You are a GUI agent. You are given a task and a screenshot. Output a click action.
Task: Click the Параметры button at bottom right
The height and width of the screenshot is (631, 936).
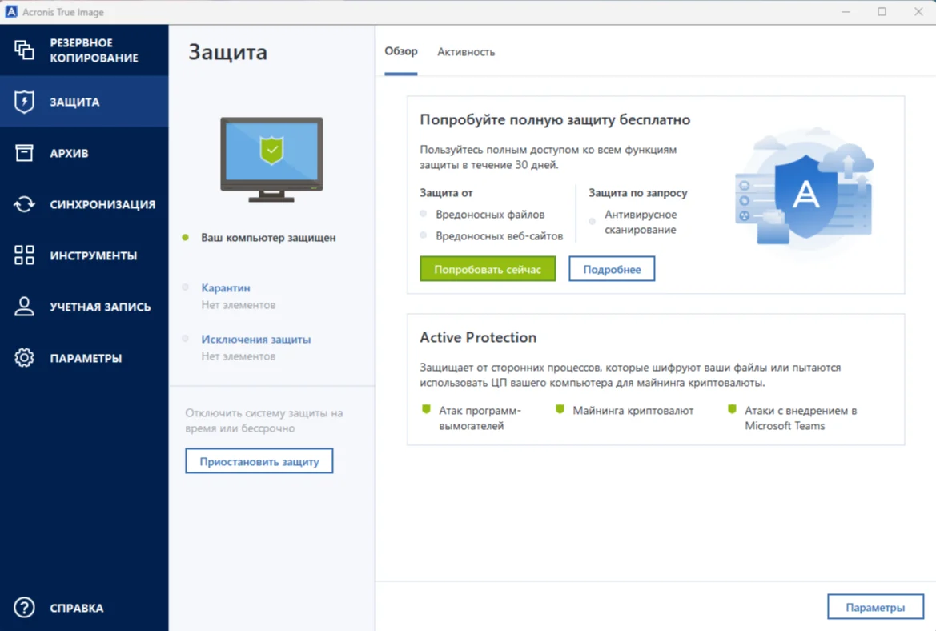875,607
